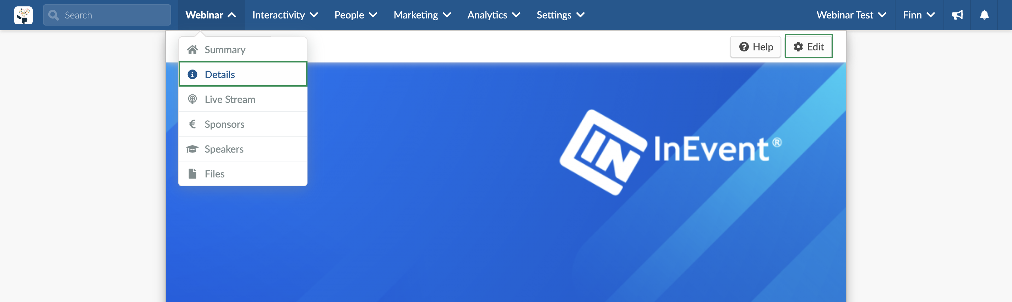The width and height of the screenshot is (1012, 302).
Task: Click the Edit button
Action: (809, 46)
